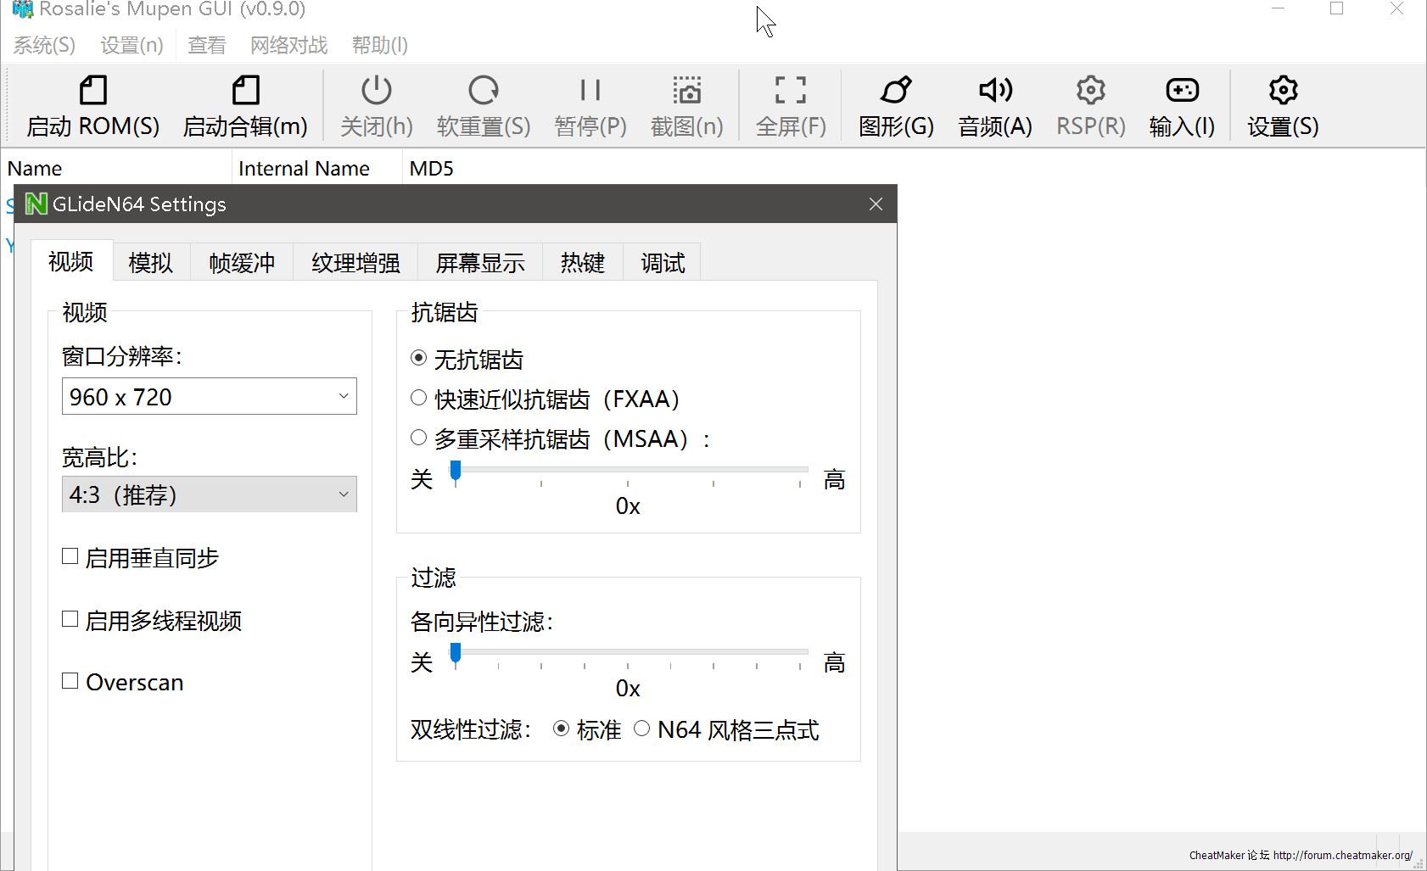The width and height of the screenshot is (1427, 871).
Task: Close the Rosalie's Mupen GUI window
Action: 1396,9
